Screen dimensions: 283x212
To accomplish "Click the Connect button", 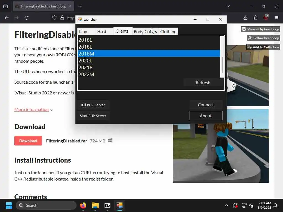I will click(x=206, y=105).
